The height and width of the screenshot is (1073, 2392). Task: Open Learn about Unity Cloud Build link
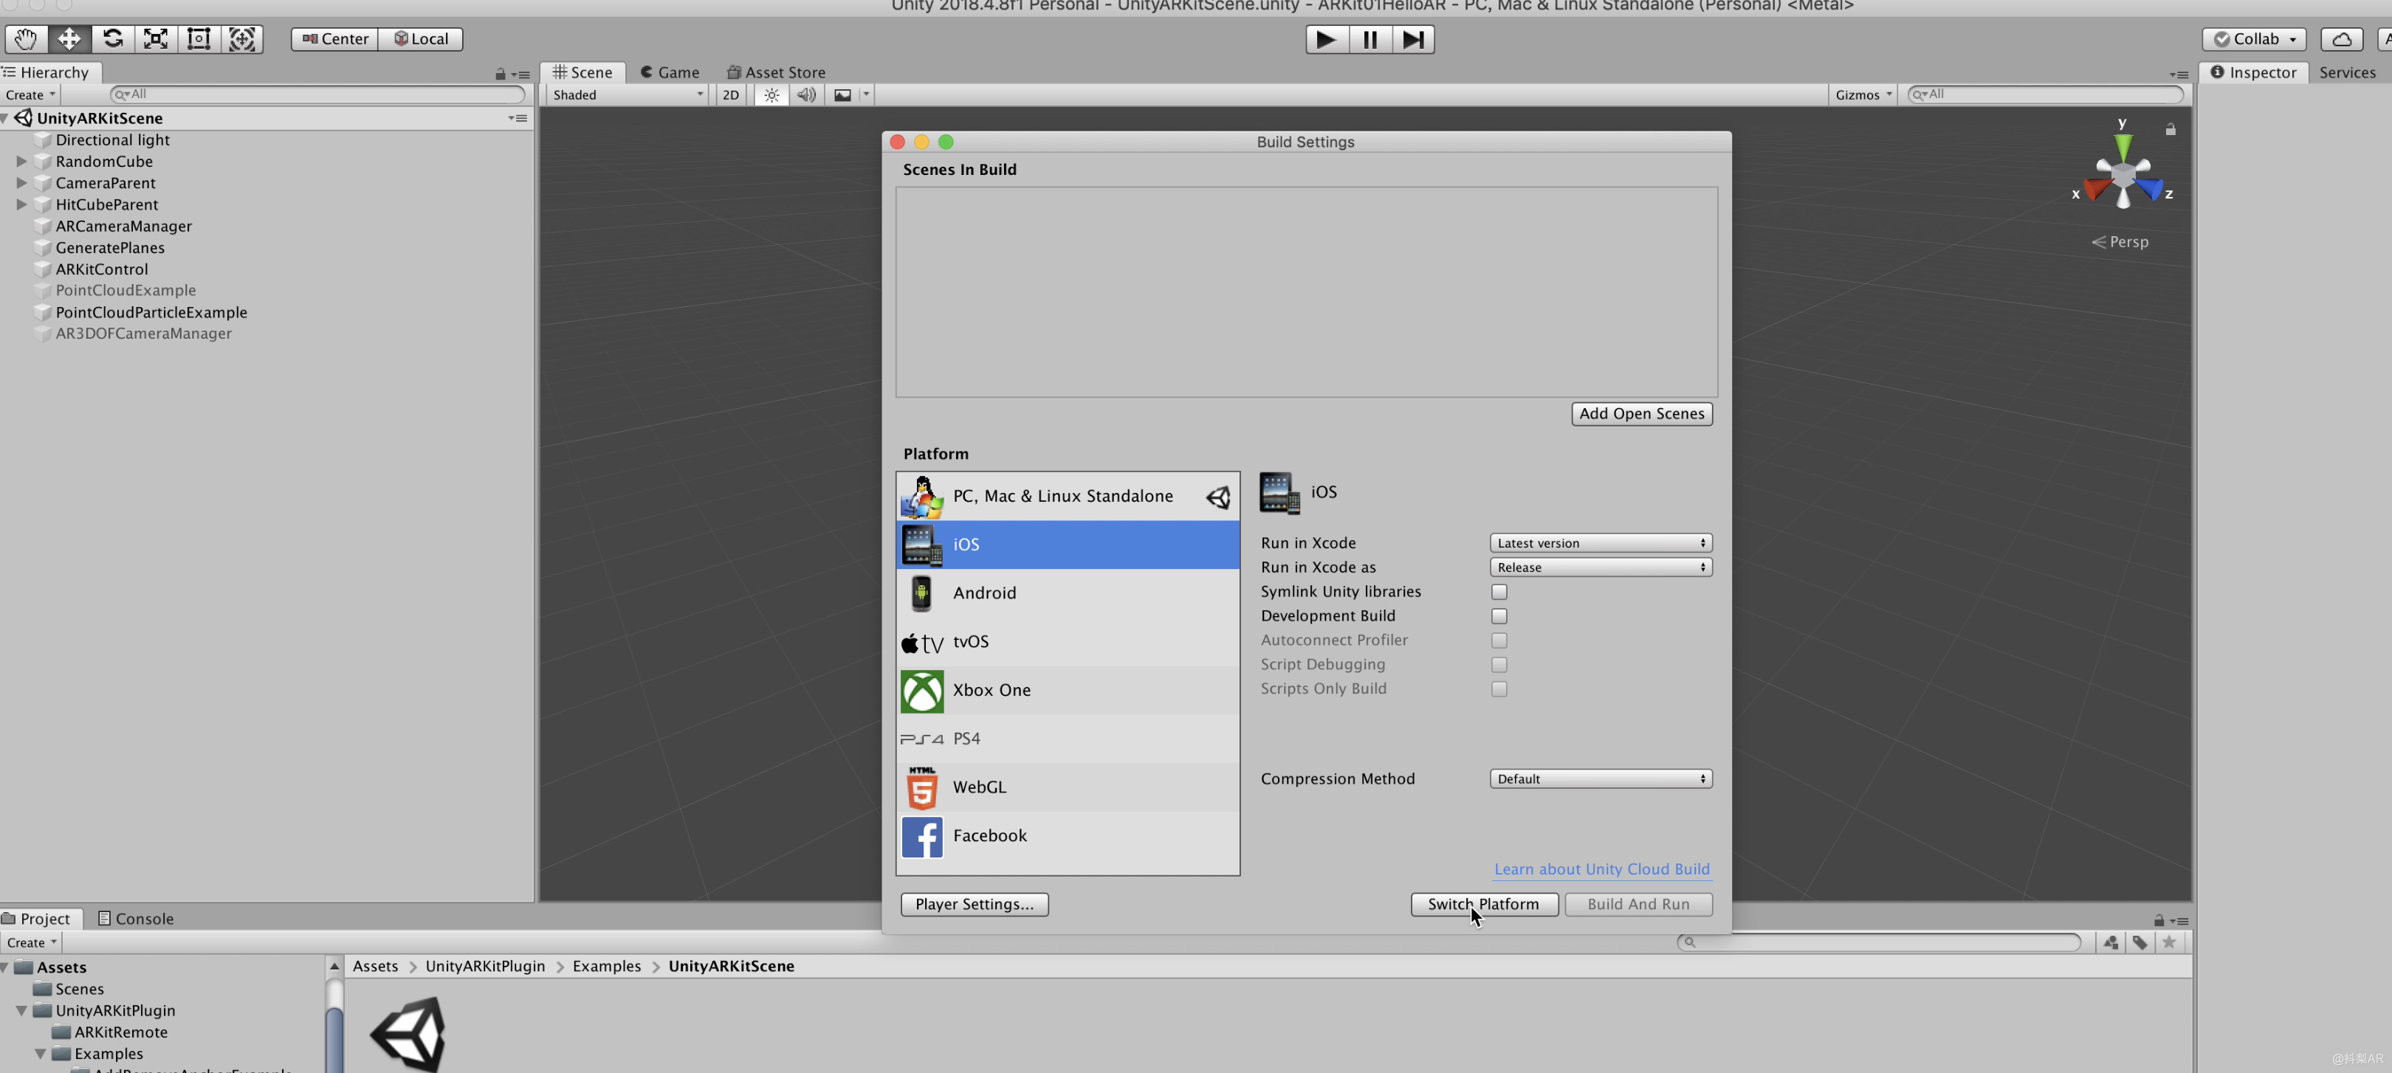pyautogui.click(x=1601, y=869)
